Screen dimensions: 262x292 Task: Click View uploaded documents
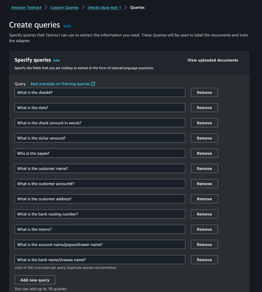pos(213,60)
